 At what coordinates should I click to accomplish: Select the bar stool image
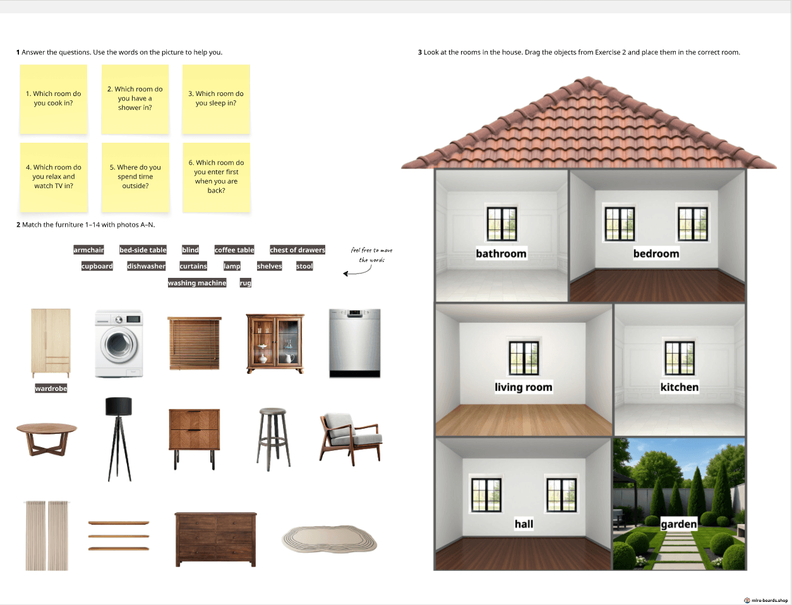(x=273, y=439)
